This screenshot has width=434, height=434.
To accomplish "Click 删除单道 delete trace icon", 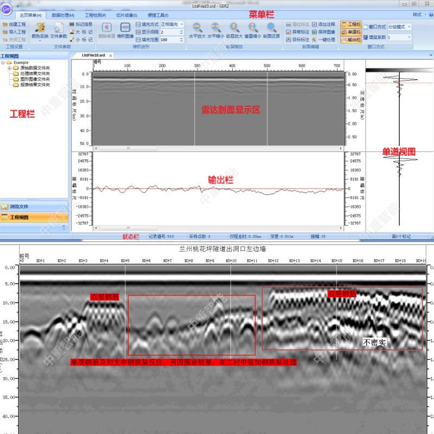I will (106, 28).
